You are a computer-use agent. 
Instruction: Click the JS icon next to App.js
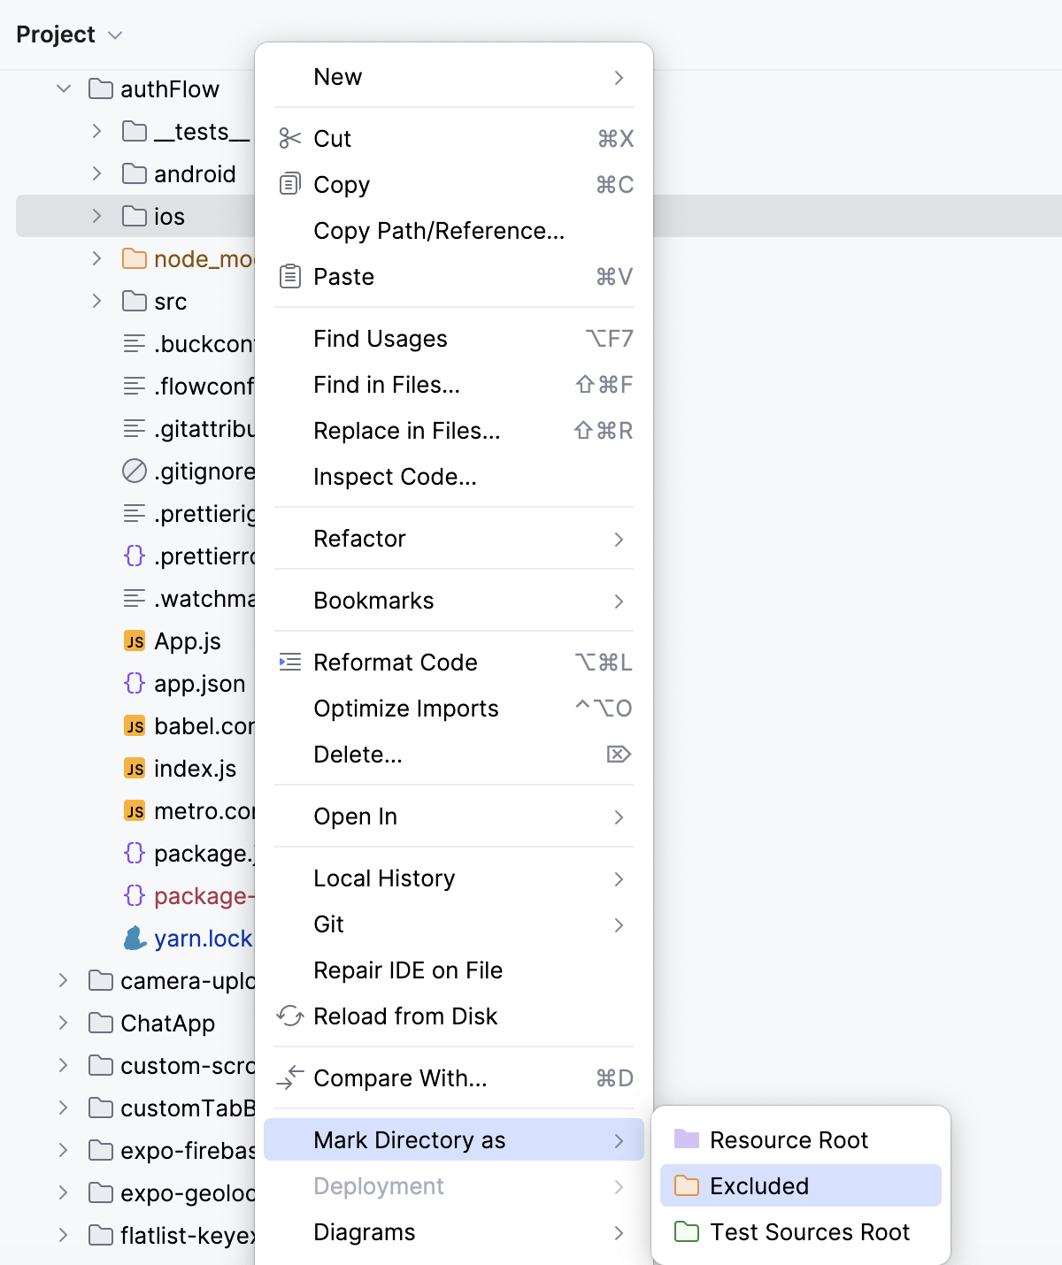(134, 640)
